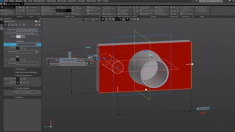Open the Справка menu
This screenshot has width=235, height=132.
click(105, 1)
